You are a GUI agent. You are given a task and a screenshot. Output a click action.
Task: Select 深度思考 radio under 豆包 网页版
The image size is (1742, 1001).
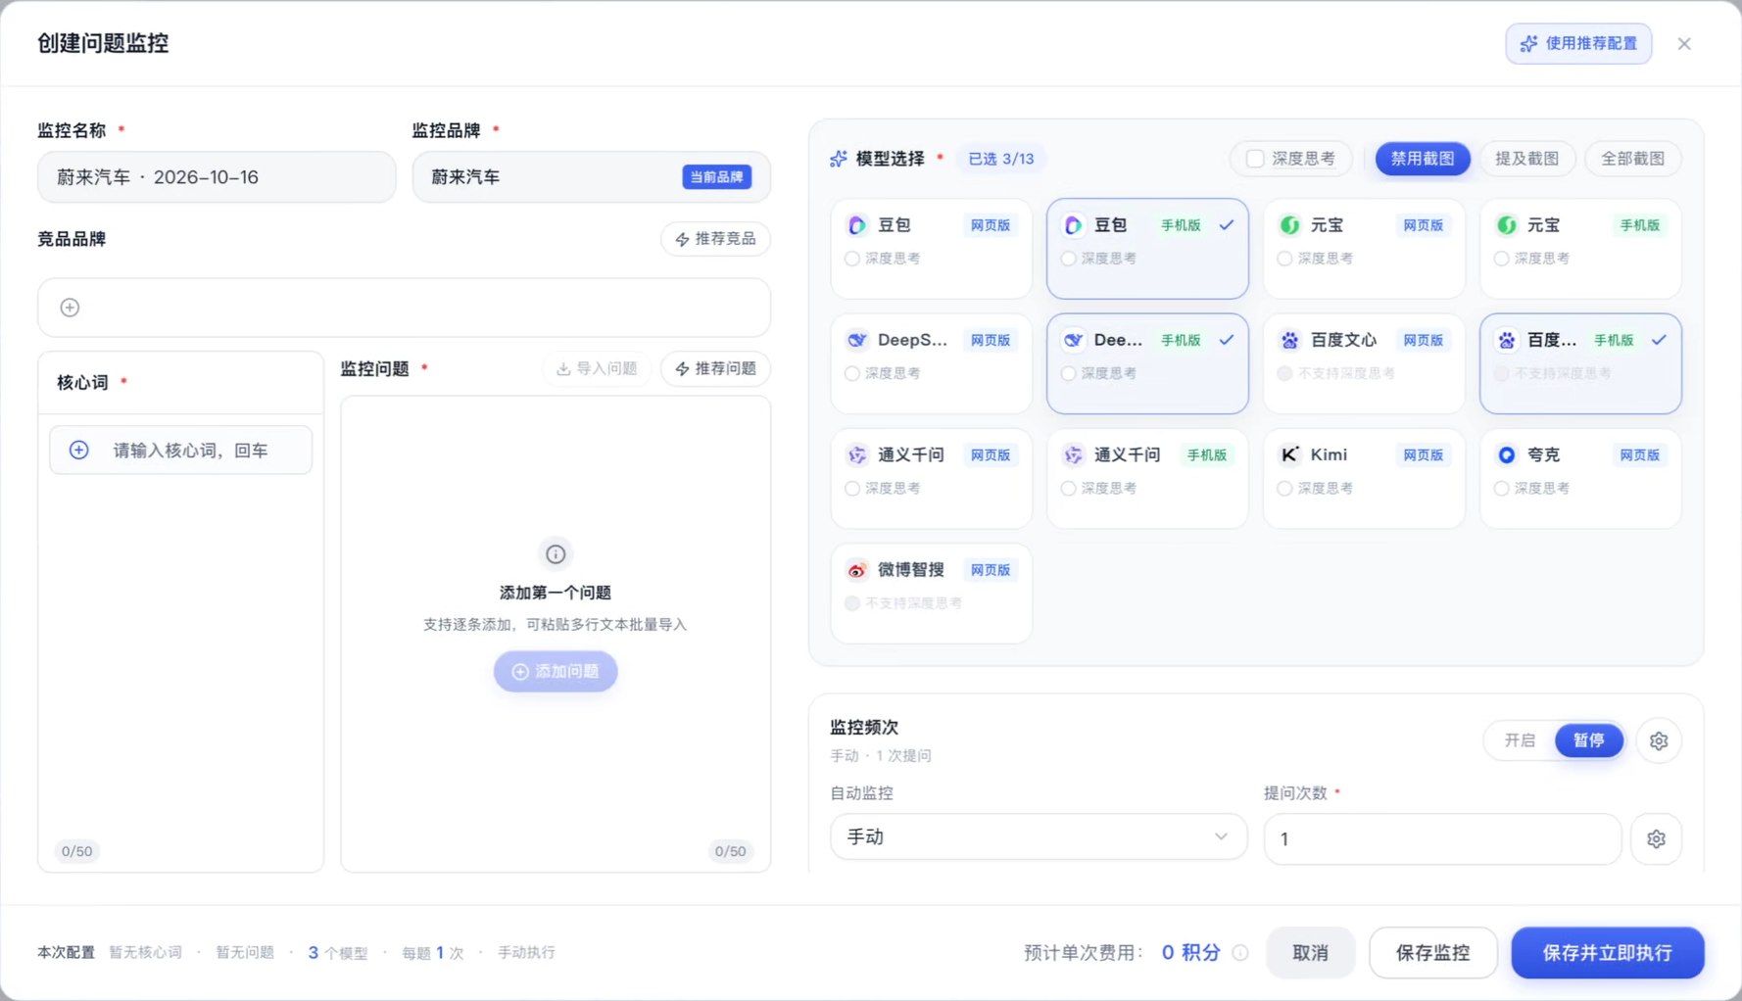tap(852, 259)
